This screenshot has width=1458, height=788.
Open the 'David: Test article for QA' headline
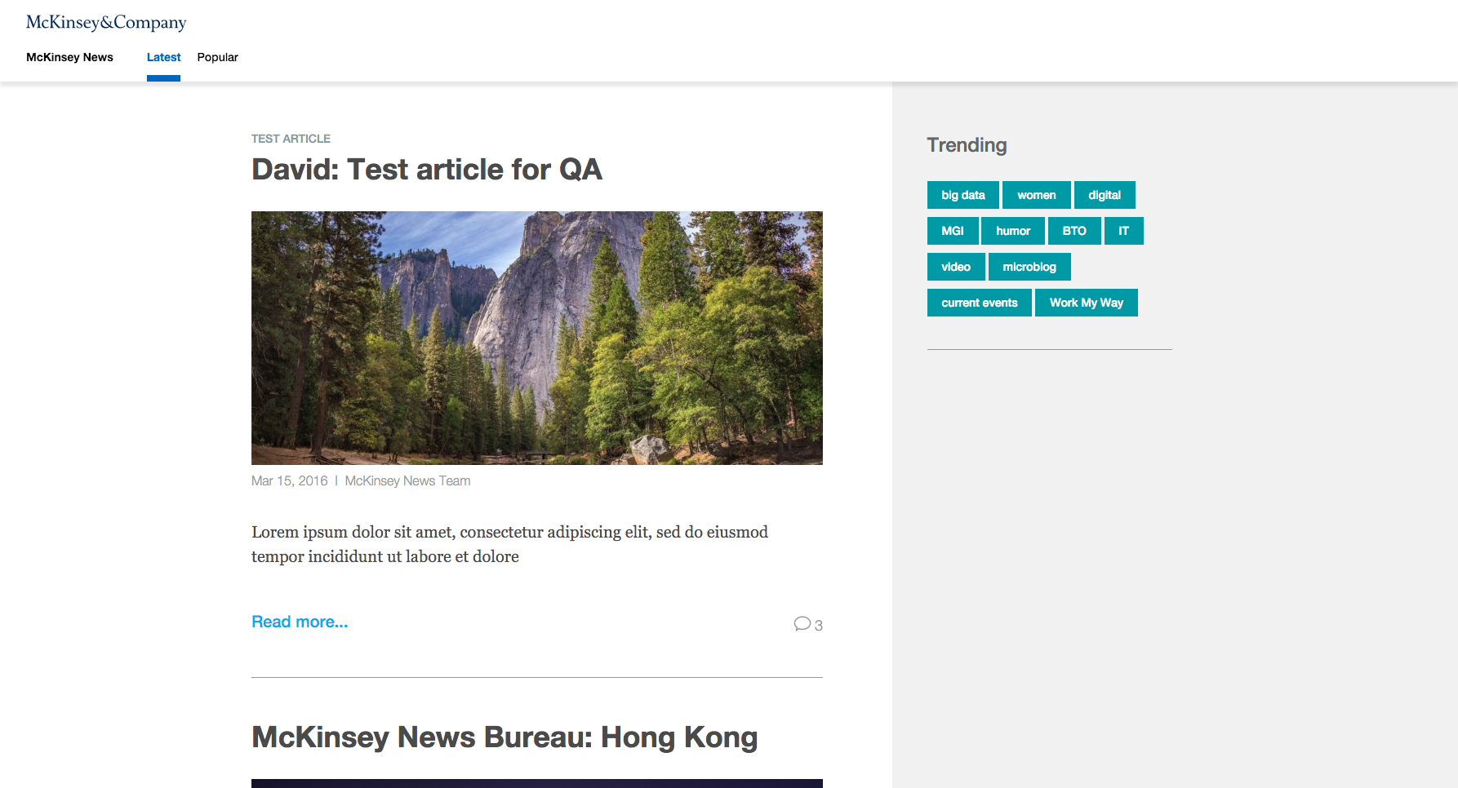(x=427, y=170)
